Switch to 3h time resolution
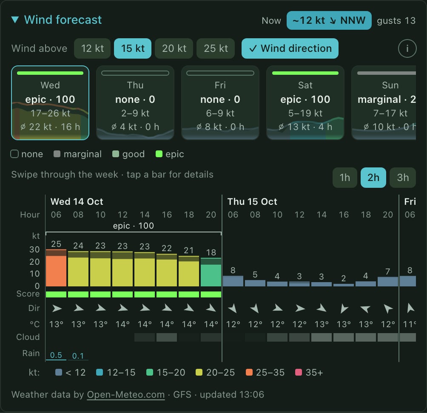Viewport: 427px width, 413px height. (403, 178)
